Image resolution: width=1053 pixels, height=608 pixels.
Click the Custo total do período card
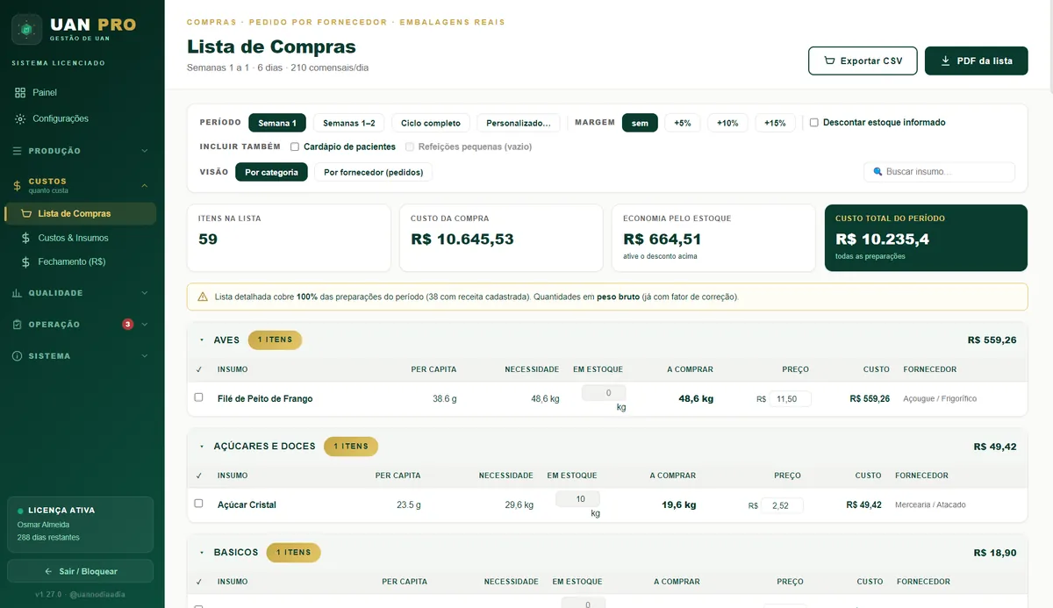click(926, 238)
